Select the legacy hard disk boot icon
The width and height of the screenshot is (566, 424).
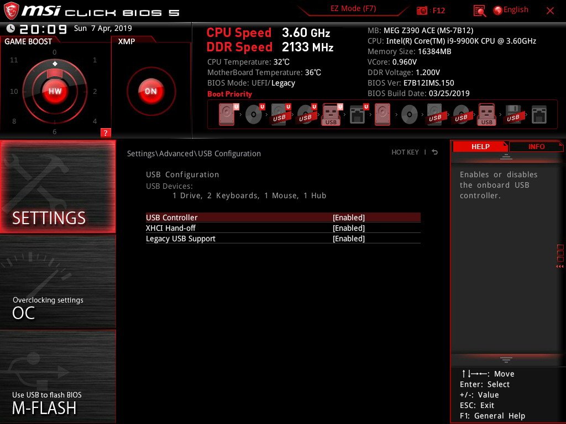tap(382, 114)
